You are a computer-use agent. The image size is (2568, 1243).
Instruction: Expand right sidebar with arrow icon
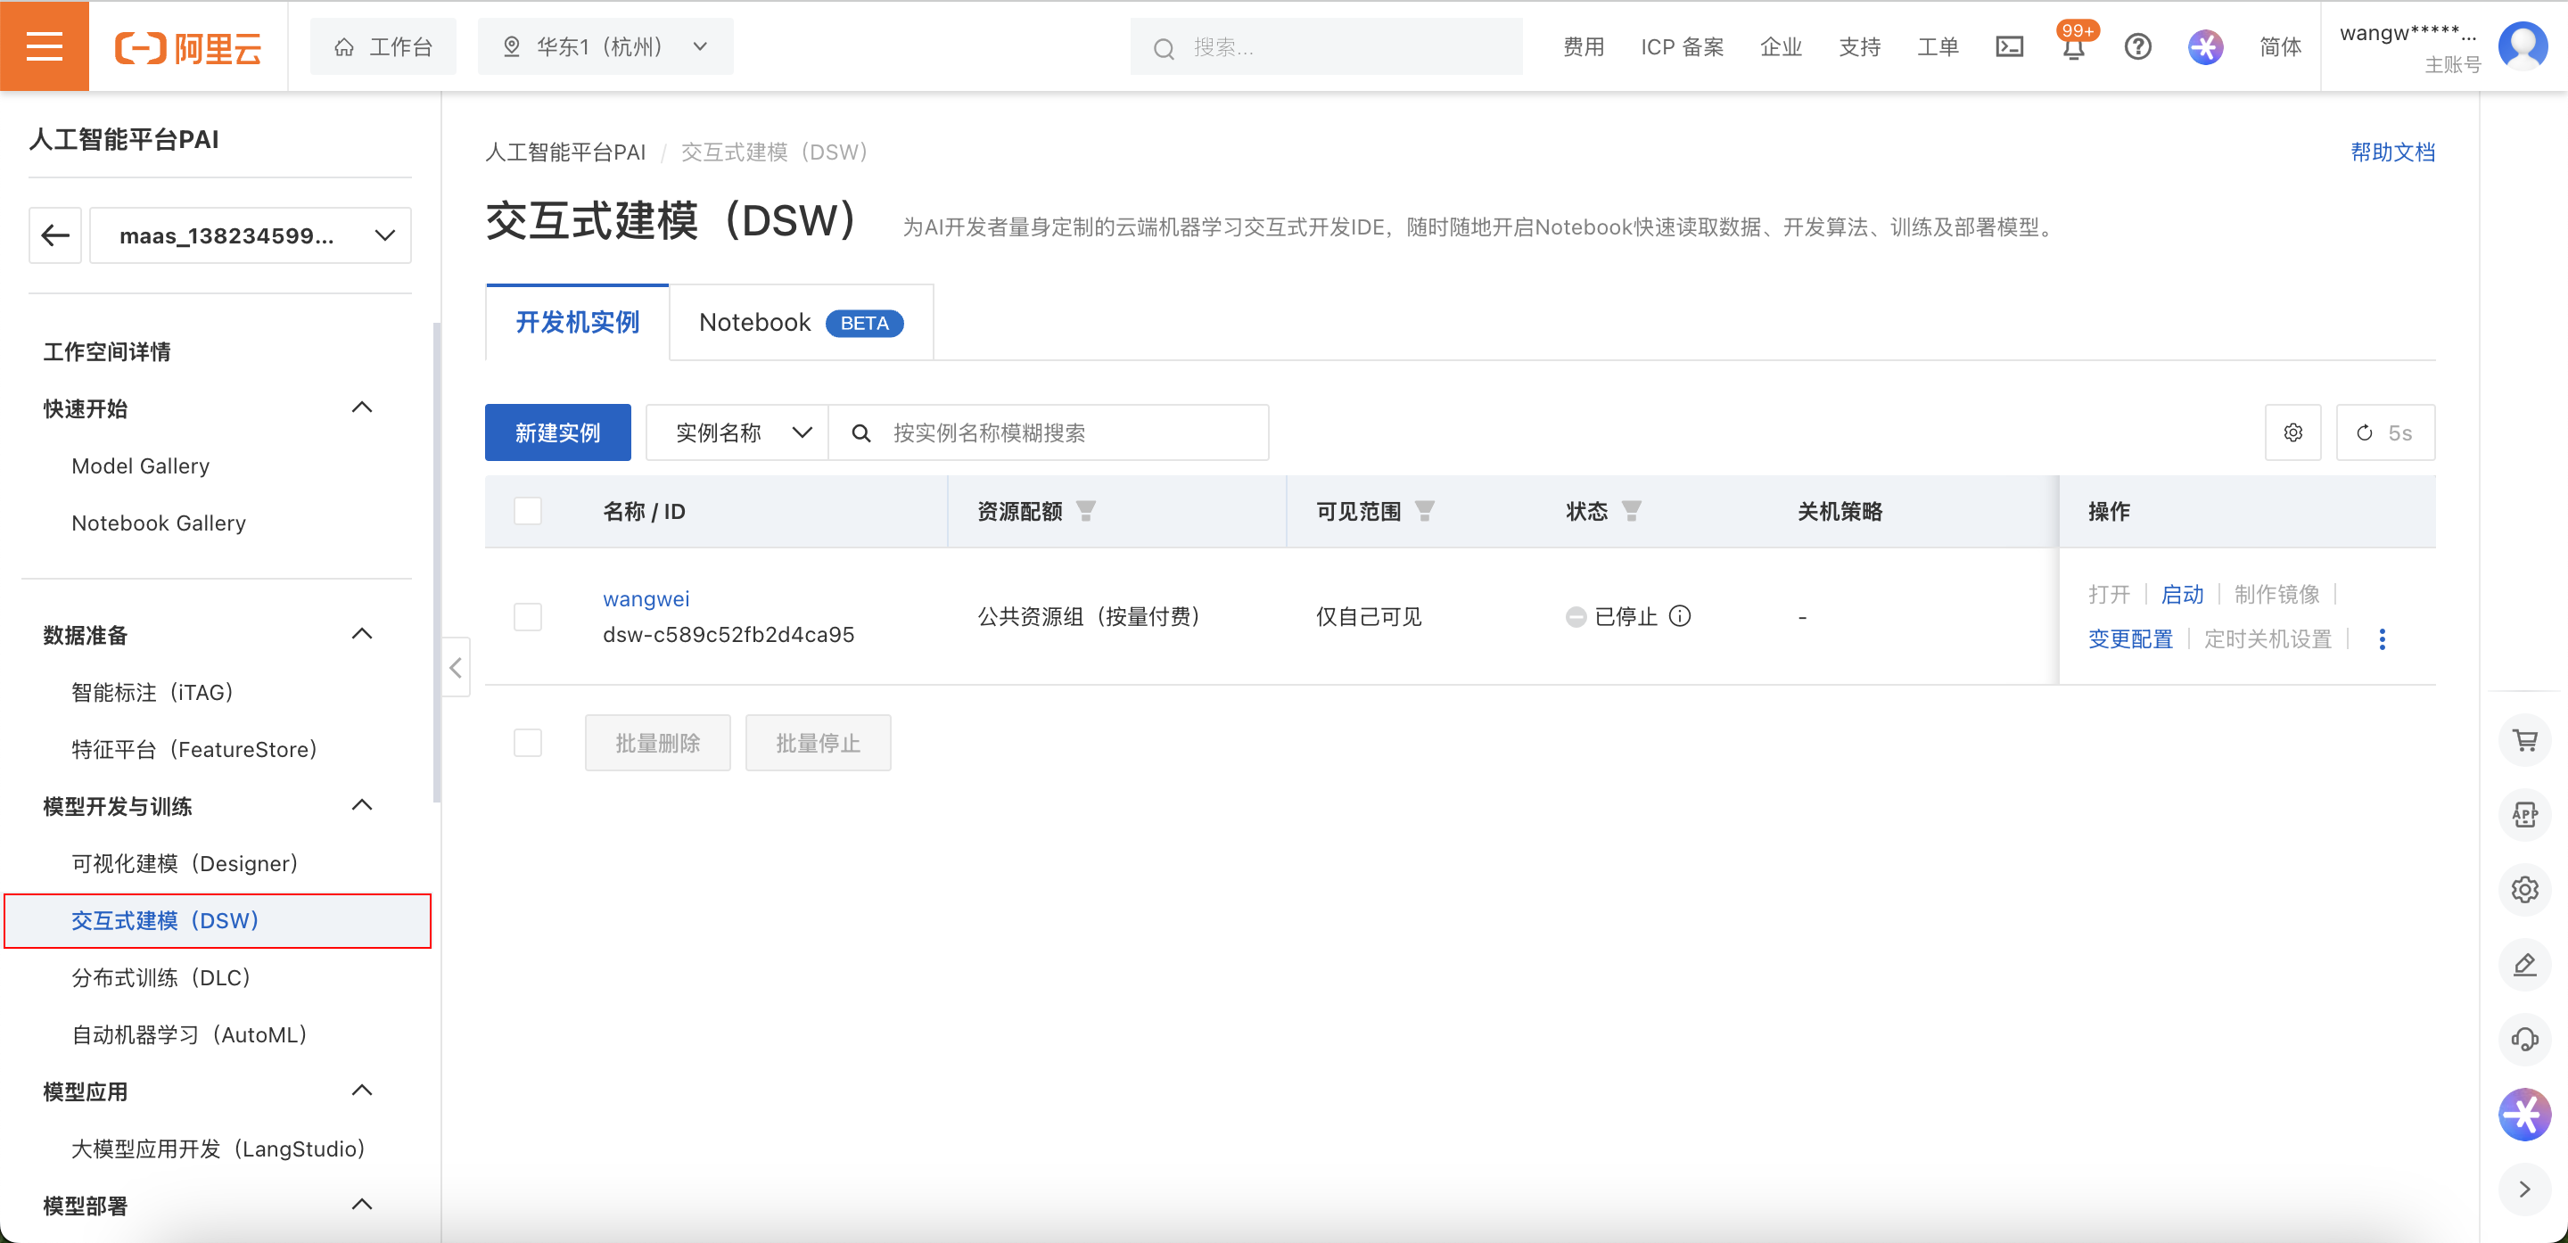pyautogui.click(x=2524, y=1189)
